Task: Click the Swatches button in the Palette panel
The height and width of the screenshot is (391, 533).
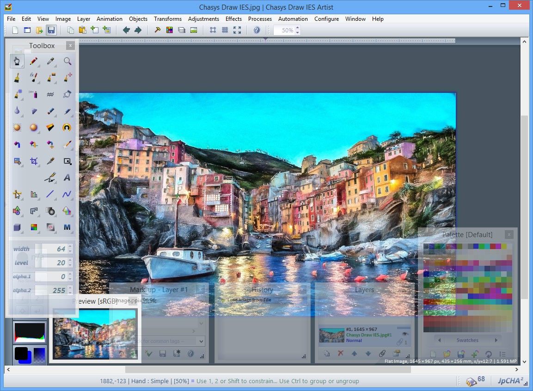Action: coord(467,340)
